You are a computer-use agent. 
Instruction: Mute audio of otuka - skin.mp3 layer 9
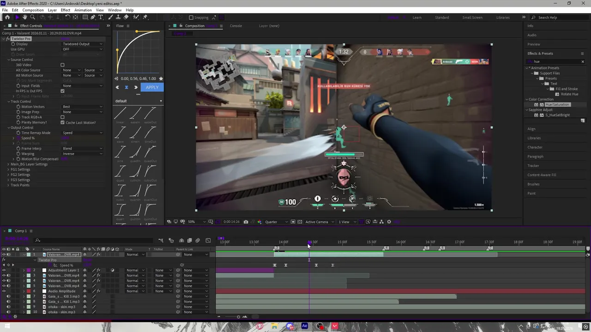point(8,307)
